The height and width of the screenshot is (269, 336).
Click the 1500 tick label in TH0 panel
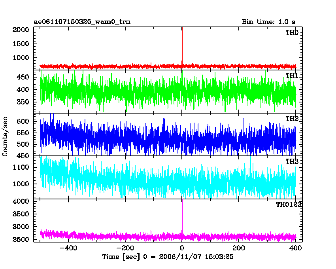[x=21, y=44]
